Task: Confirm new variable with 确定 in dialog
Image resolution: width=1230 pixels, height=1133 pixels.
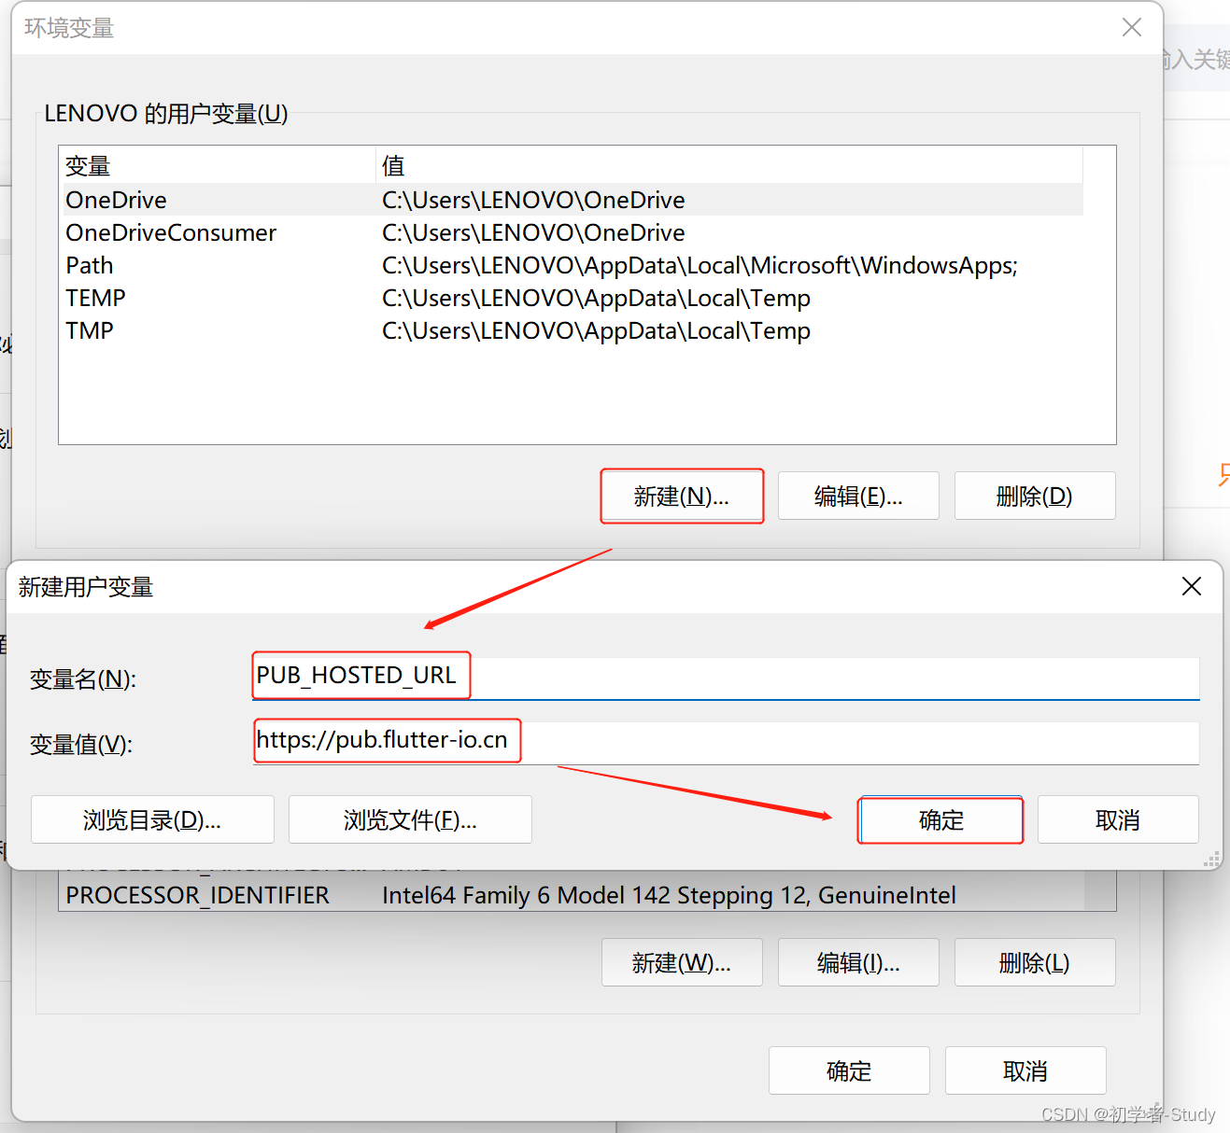Action: [940, 819]
